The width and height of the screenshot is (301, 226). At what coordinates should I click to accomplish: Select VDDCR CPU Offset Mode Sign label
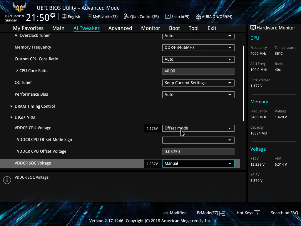click(45, 139)
